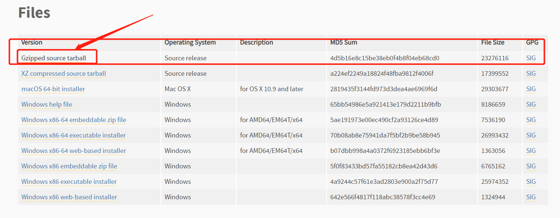This screenshot has width=560, height=218.
Task: Open the SIG link for the XZ tarball
Action: pyautogui.click(x=531, y=73)
